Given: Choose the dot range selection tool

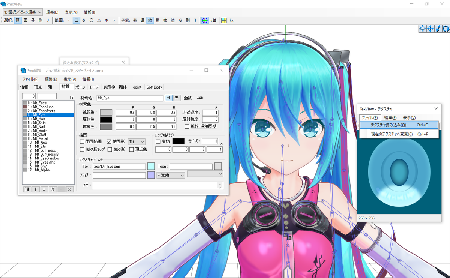Looking at the screenshot, I should 69,20.
